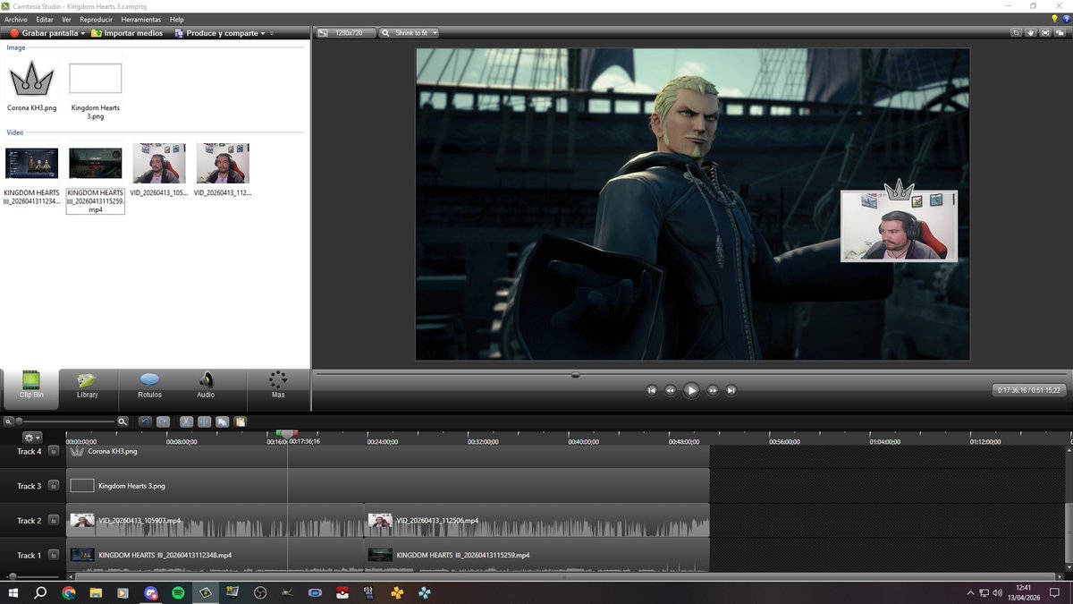The image size is (1073, 604).
Task: Open Chrome from the taskbar
Action: [69, 592]
